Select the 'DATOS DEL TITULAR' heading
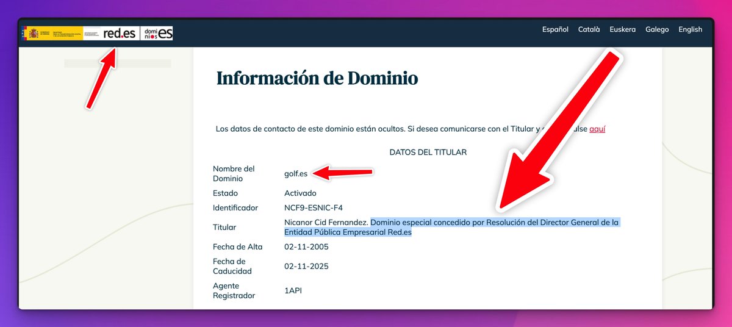 pos(428,152)
